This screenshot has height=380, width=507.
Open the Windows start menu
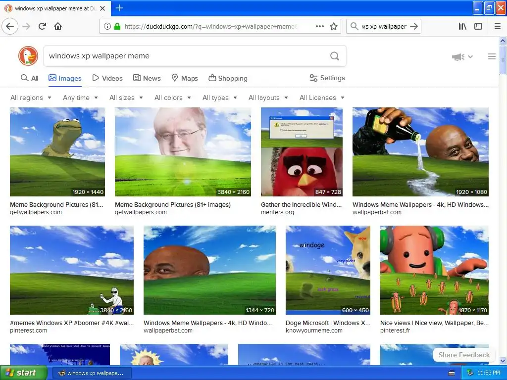click(x=24, y=373)
